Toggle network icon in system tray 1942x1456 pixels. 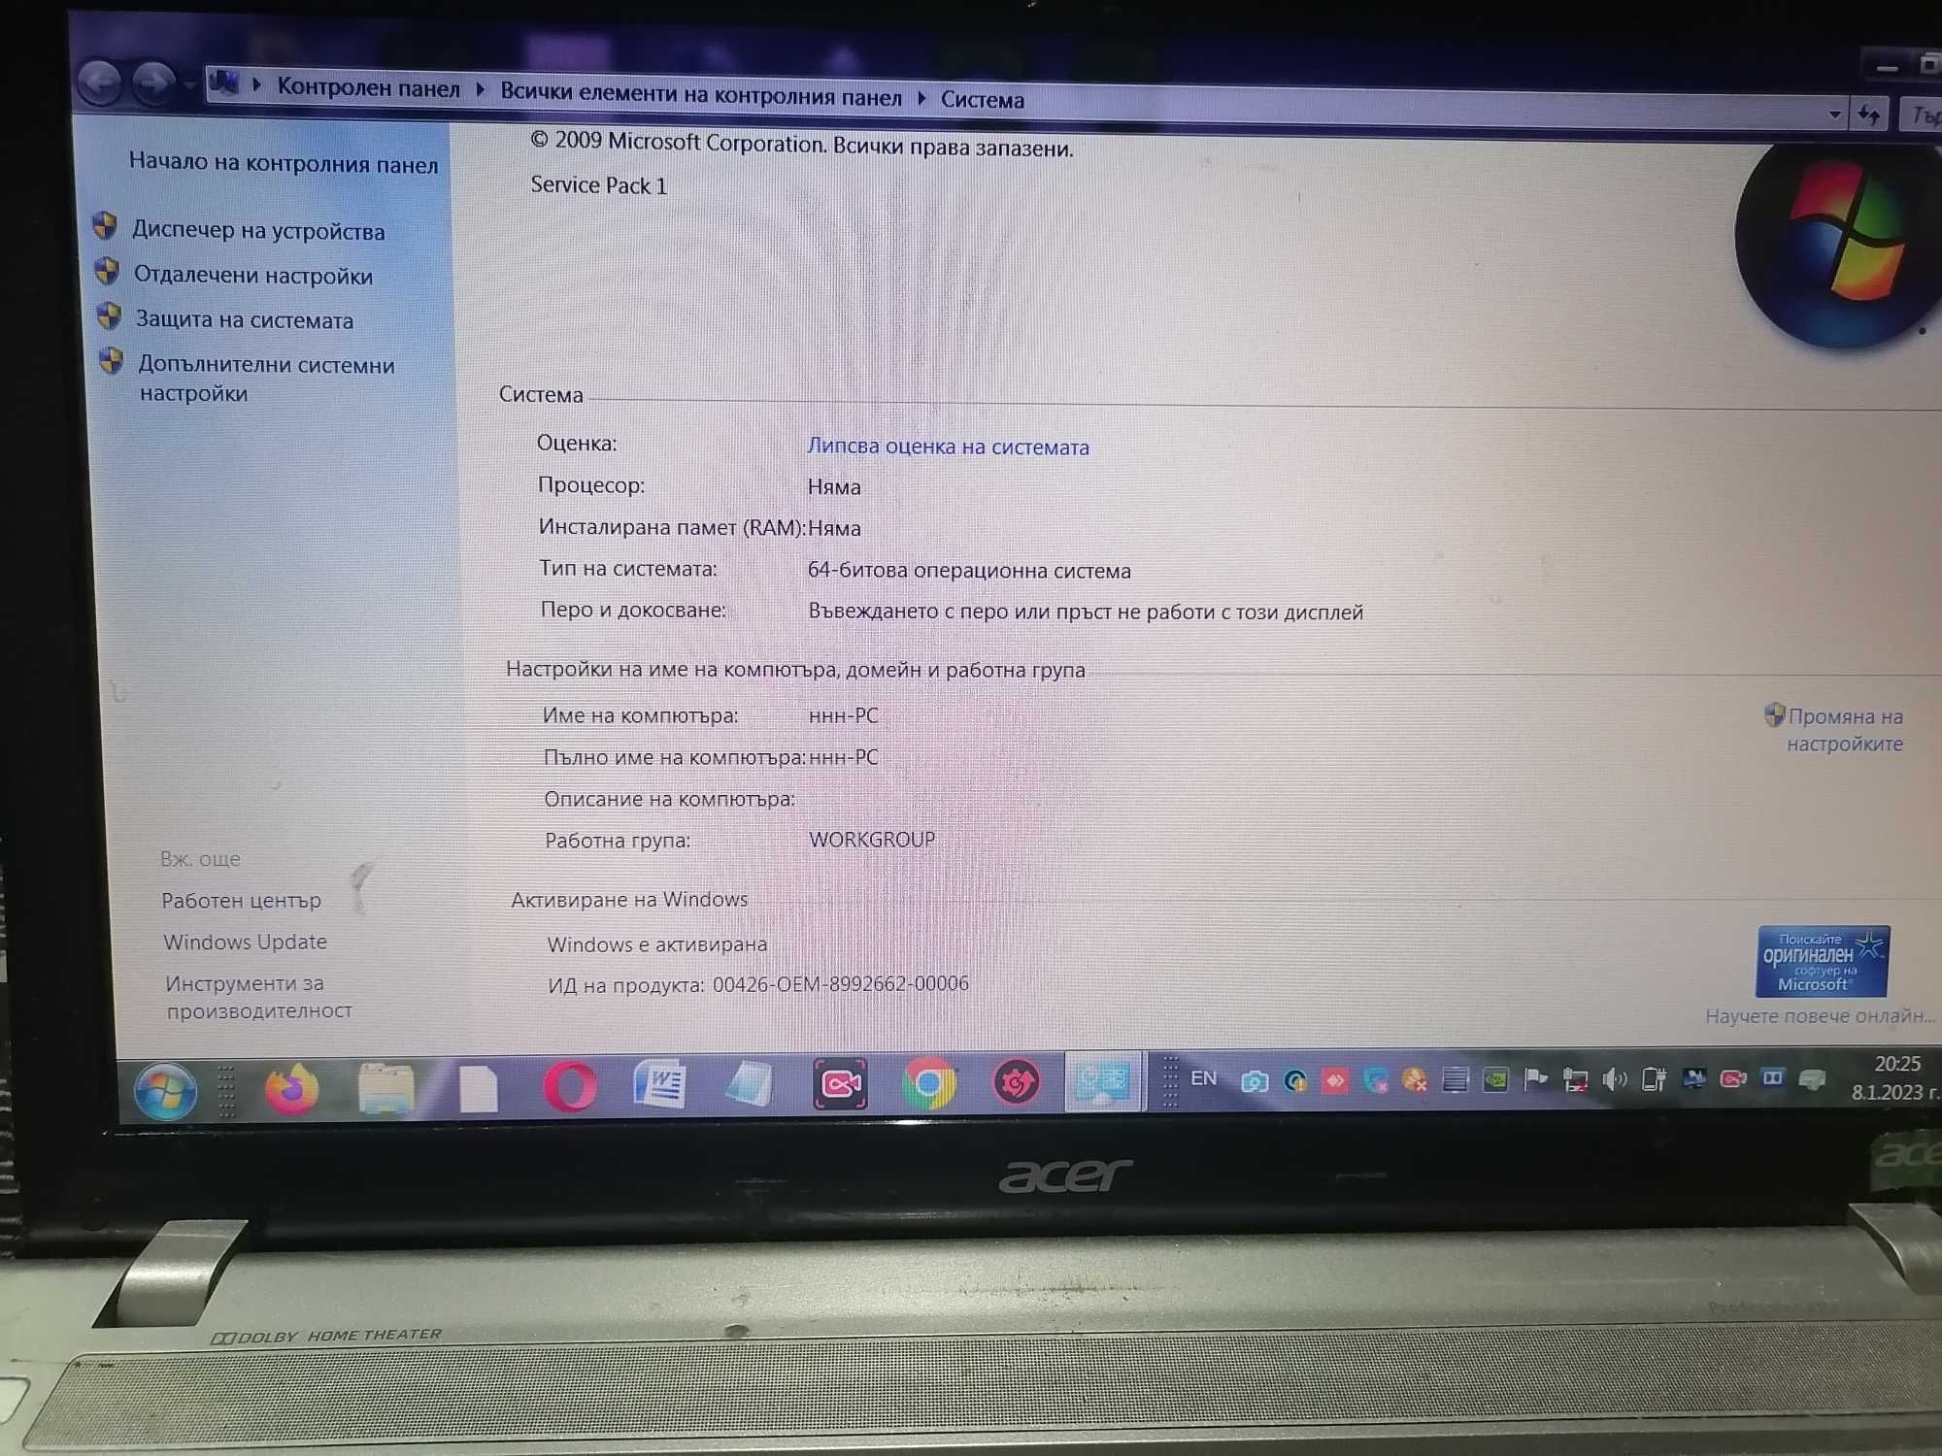(1575, 1087)
